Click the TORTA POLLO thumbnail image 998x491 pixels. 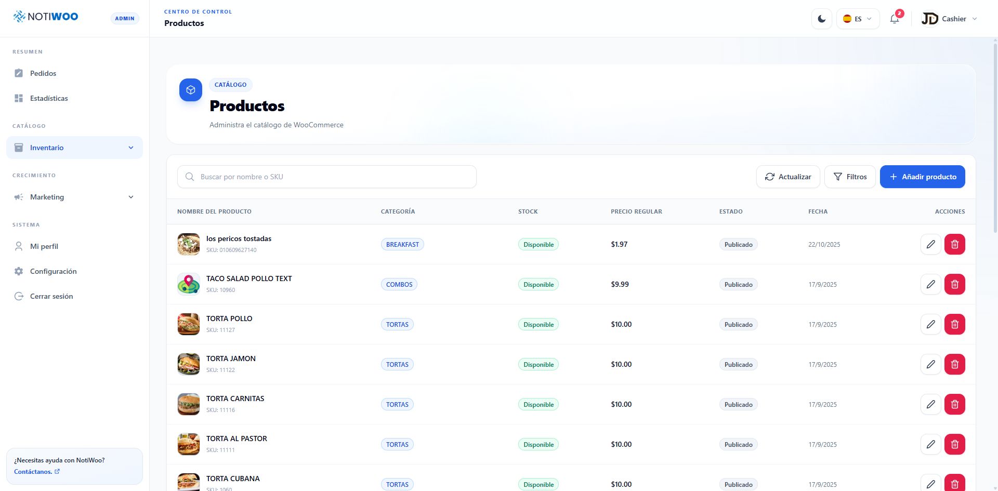tap(189, 324)
